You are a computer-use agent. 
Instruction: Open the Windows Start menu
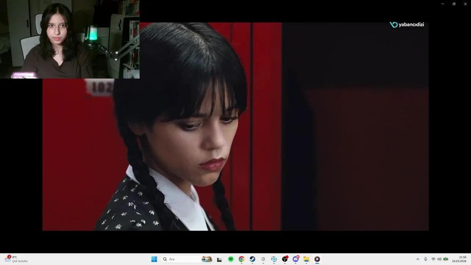(154, 259)
